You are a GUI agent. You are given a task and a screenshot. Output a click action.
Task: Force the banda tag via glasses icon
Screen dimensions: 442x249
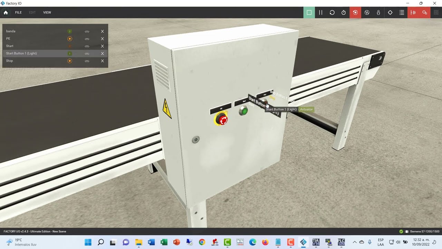87,31
